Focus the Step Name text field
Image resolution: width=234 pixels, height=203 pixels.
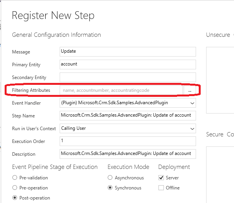coord(128,115)
